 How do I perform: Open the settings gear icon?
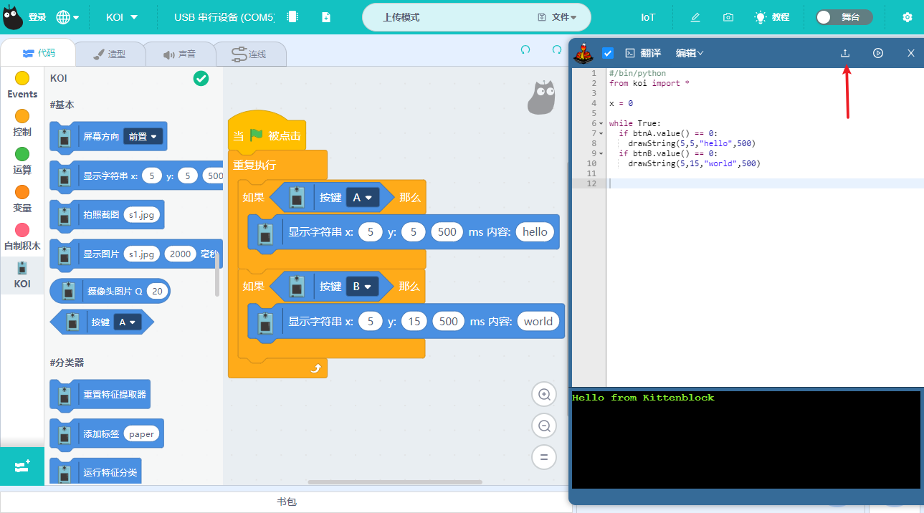[x=907, y=17]
